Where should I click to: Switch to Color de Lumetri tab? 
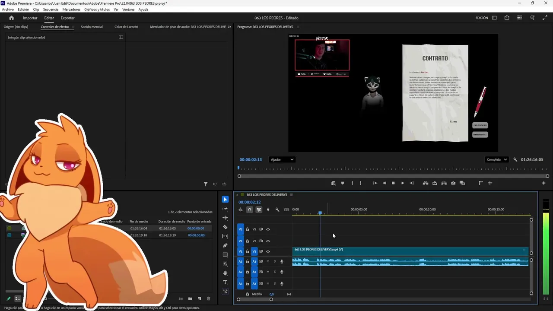[126, 27]
